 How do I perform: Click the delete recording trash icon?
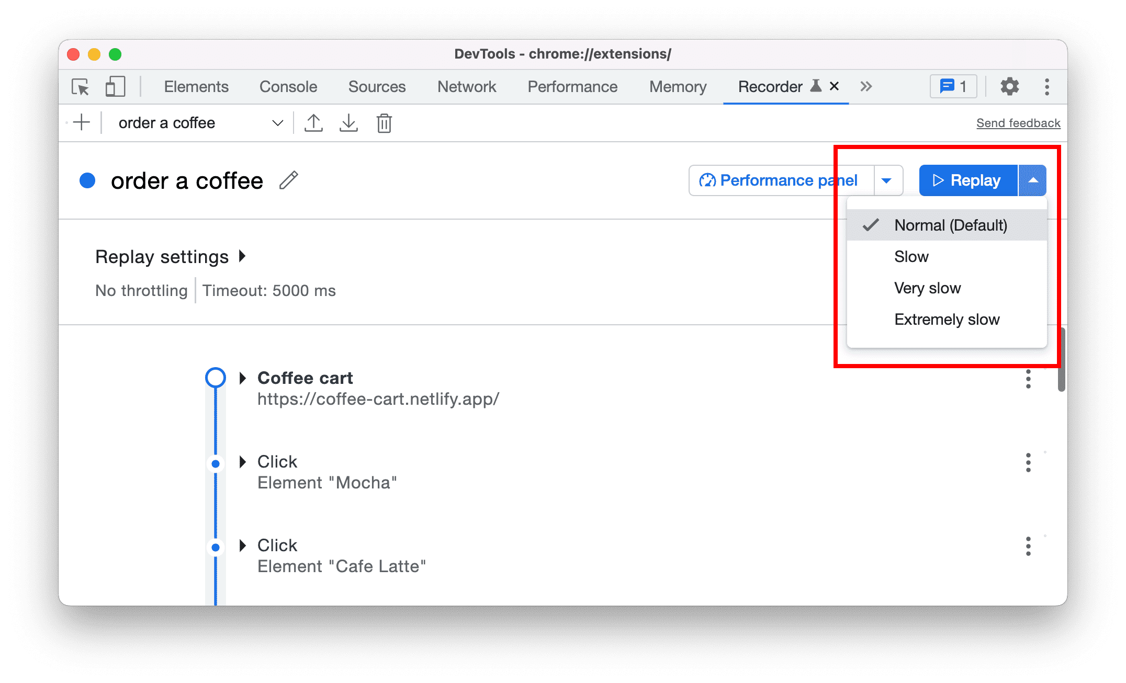(x=385, y=123)
